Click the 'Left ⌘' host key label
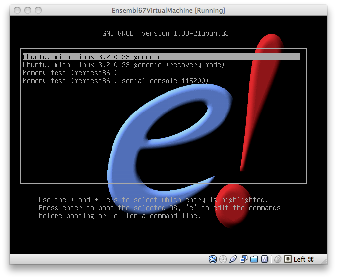 click(304, 259)
